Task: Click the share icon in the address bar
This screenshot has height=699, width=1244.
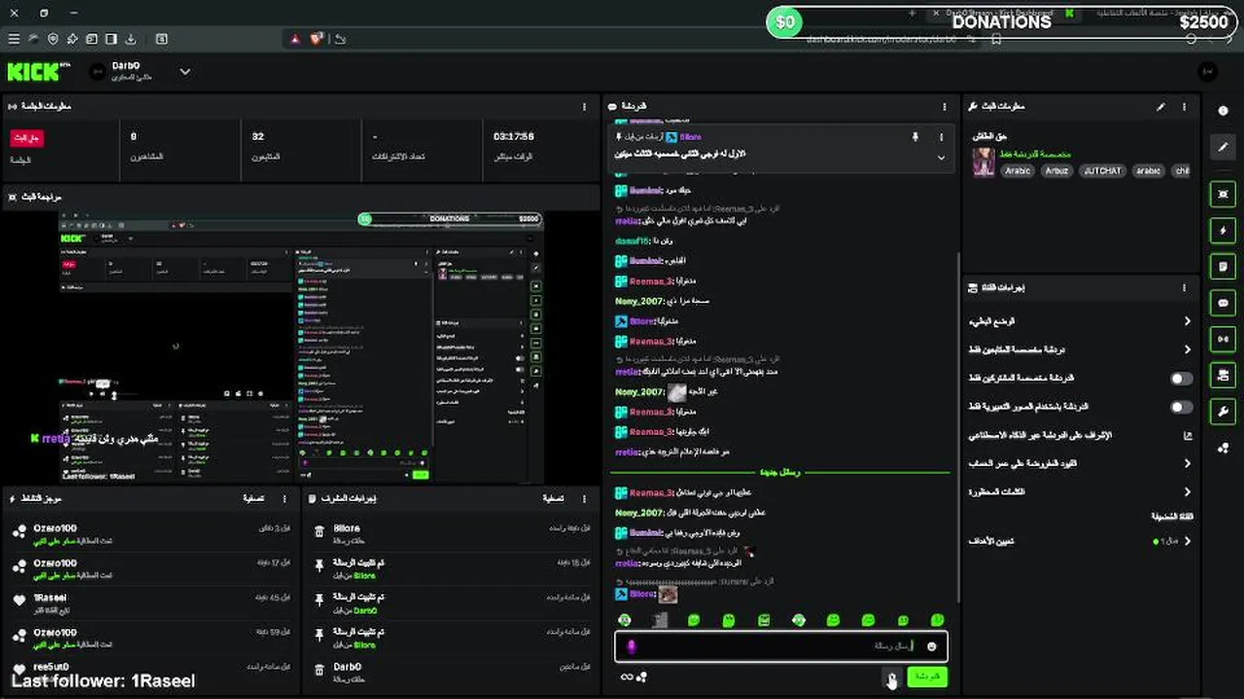Action: coord(340,39)
